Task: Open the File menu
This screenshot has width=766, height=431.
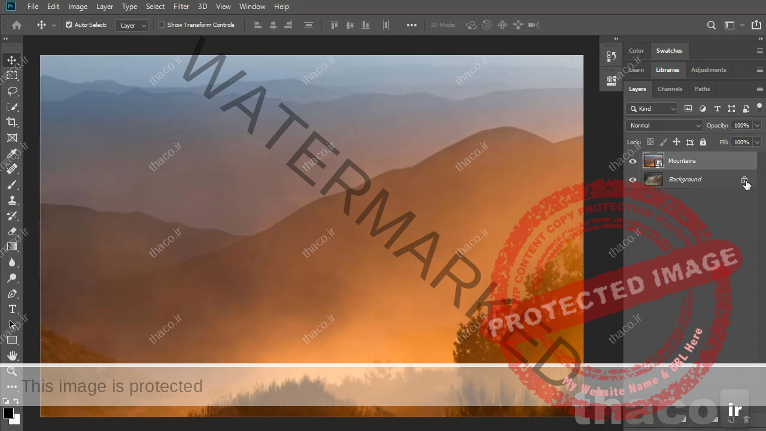Action: pyautogui.click(x=33, y=7)
